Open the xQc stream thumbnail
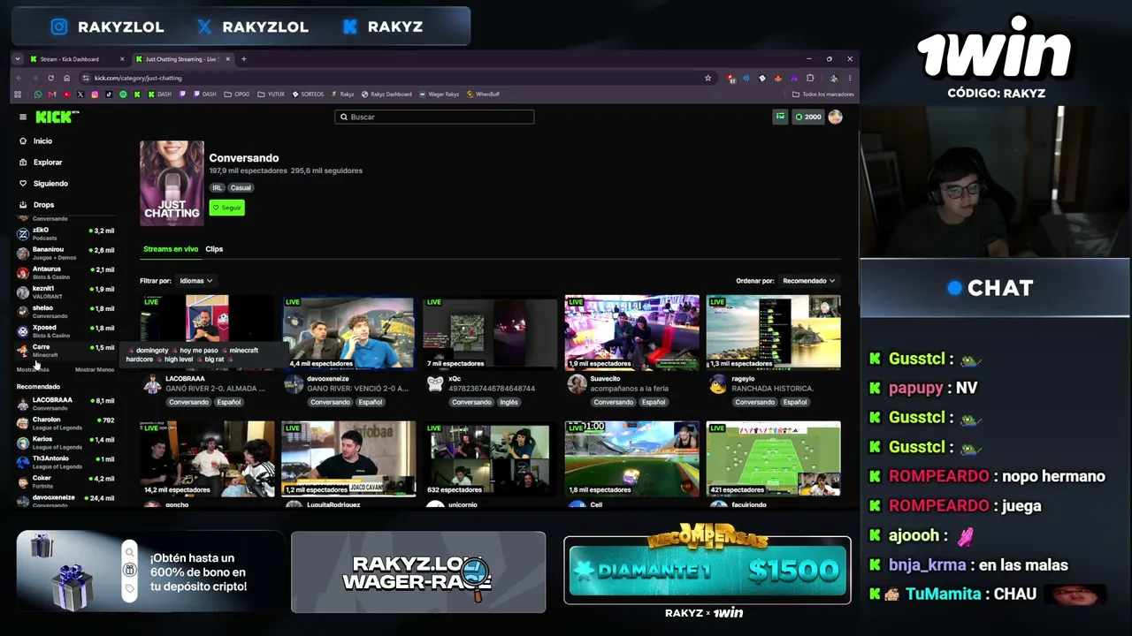1132x636 pixels. pyautogui.click(x=490, y=332)
